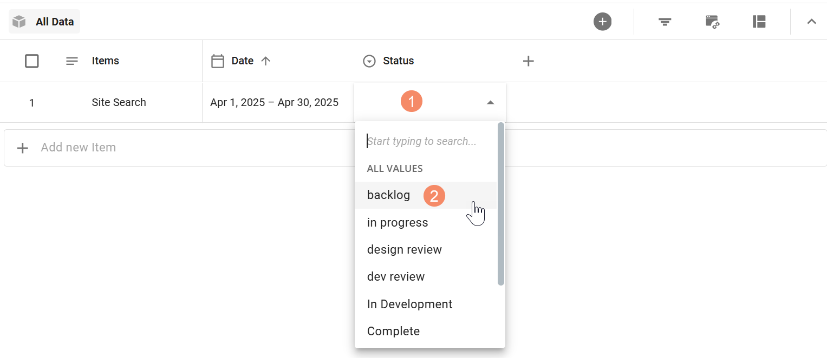
Task: Open the filter icon in the toolbar
Action: tap(664, 22)
